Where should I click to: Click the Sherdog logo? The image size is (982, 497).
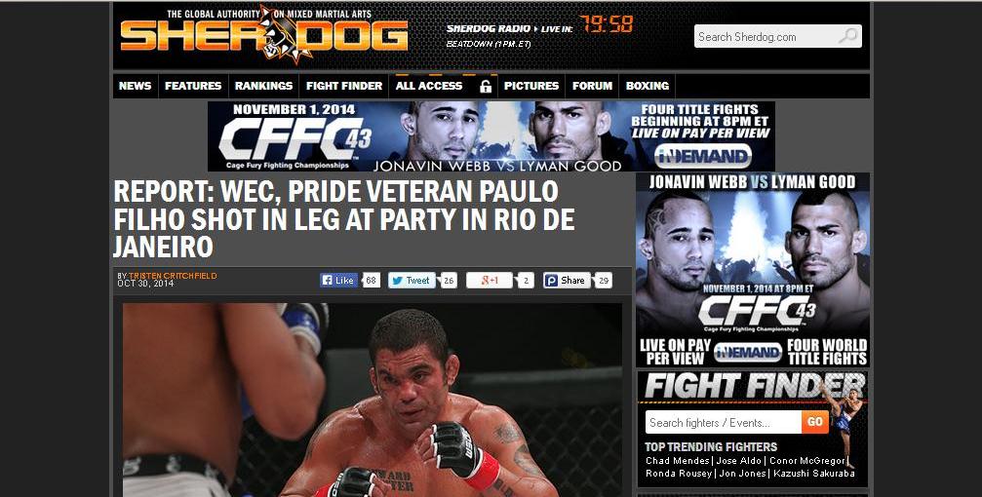coord(264,34)
